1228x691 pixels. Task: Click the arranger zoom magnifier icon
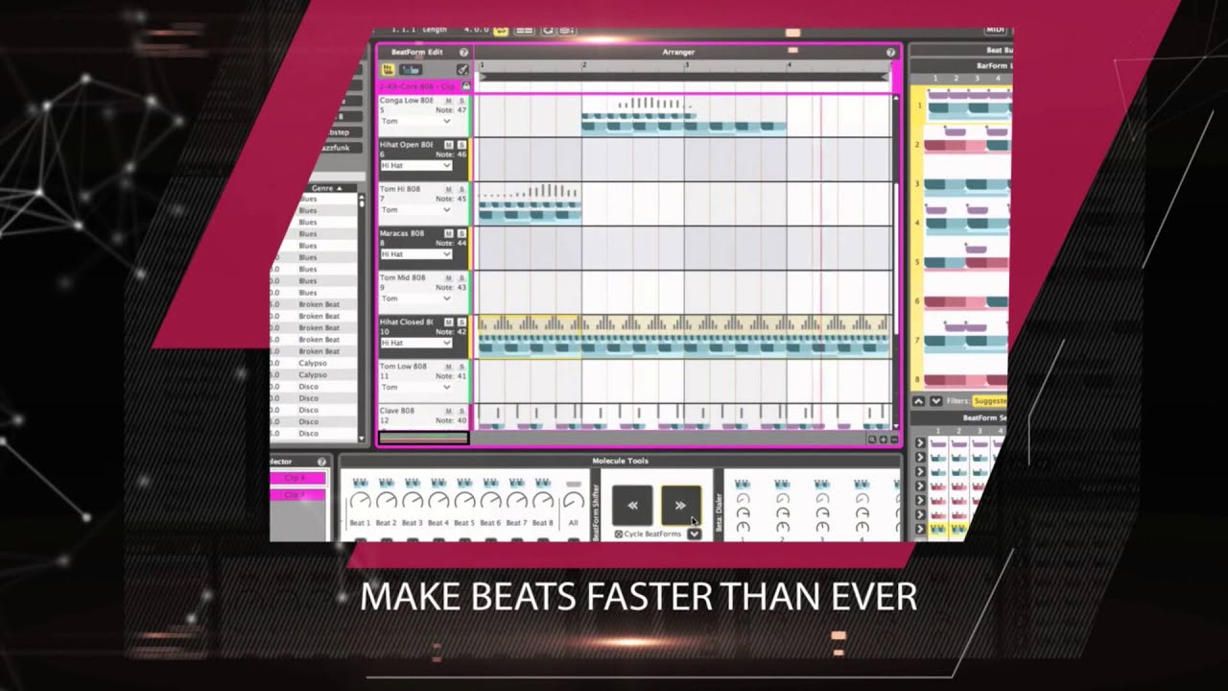872,440
